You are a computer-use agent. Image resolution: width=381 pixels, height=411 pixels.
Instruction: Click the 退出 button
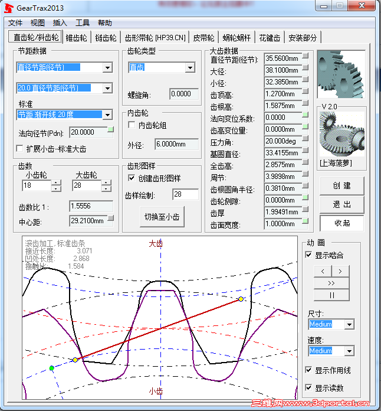coord(341,204)
